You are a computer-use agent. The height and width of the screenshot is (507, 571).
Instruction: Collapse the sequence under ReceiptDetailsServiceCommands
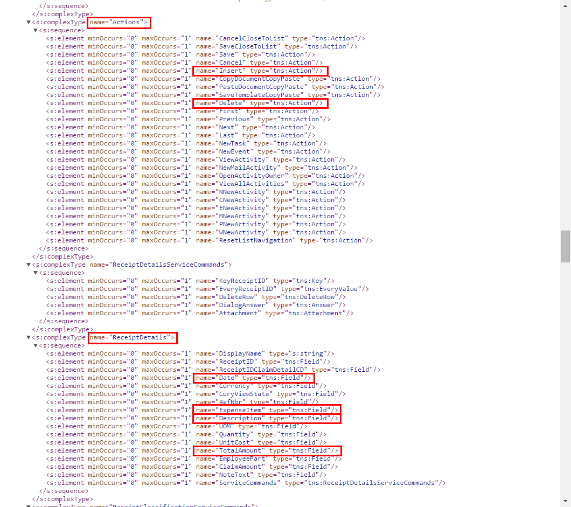[x=36, y=273]
